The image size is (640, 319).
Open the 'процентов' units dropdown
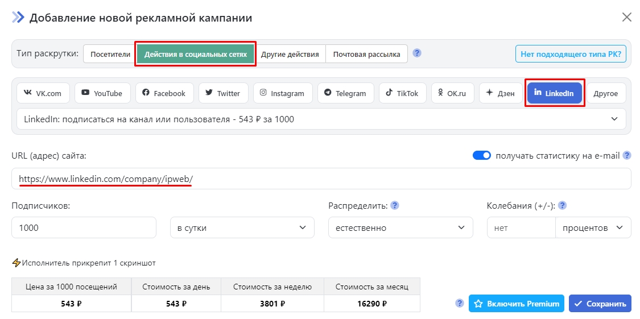pyautogui.click(x=593, y=227)
